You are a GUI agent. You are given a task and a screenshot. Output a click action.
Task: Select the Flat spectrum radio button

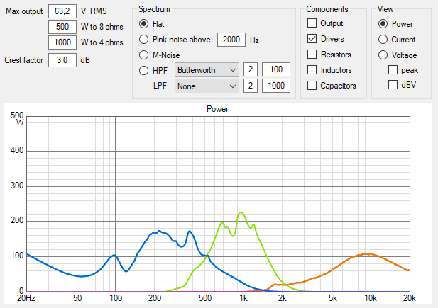coord(143,24)
